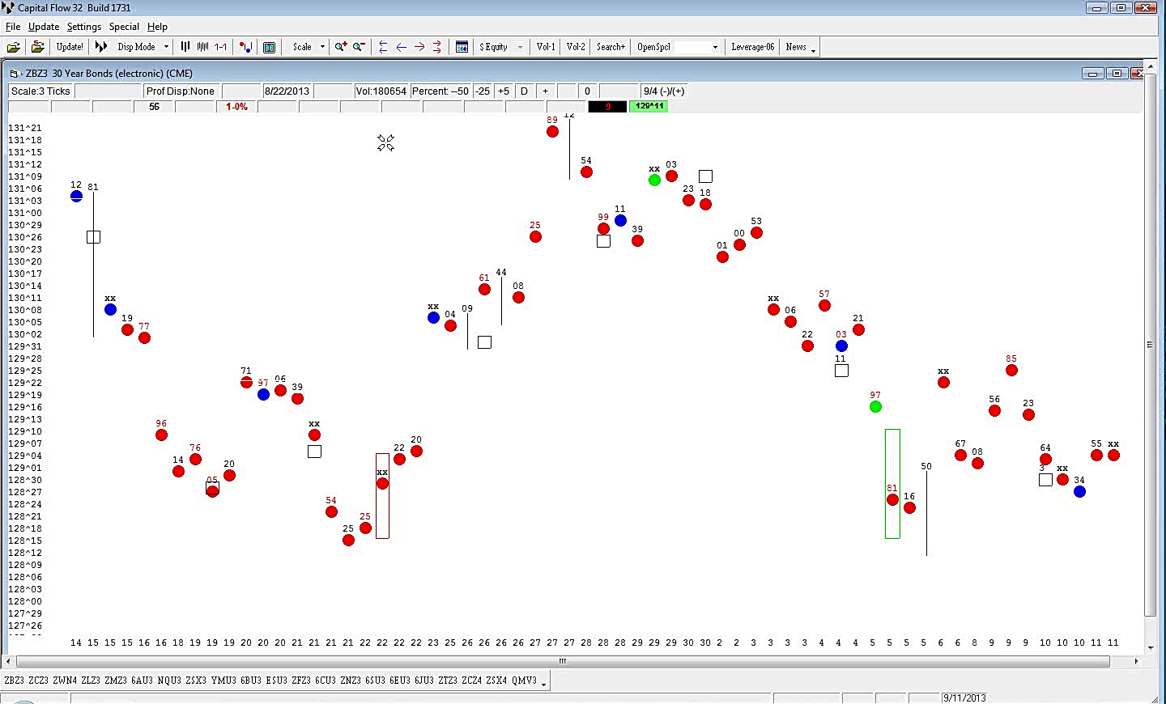Switch to the ESU3 symbol tab
Screen dimensions: 1166x704
(x=276, y=681)
